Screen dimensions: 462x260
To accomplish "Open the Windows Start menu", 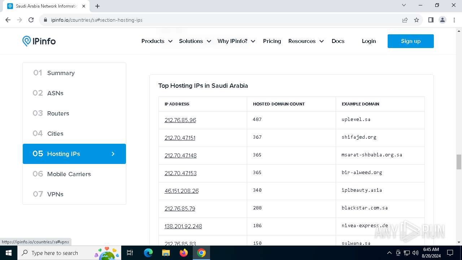I will [x=9, y=253].
